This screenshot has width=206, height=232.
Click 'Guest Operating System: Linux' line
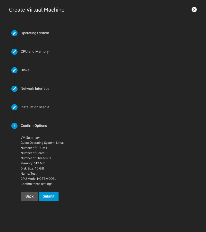42,143
